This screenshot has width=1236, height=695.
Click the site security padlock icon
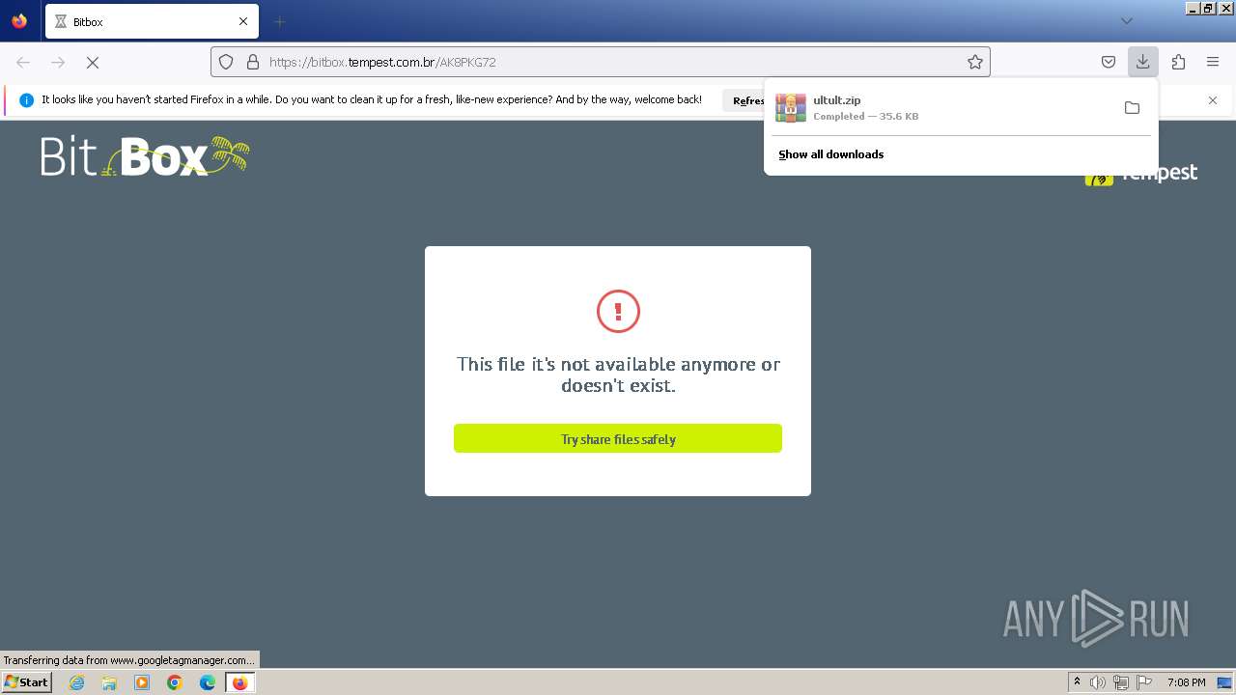(253, 62)
